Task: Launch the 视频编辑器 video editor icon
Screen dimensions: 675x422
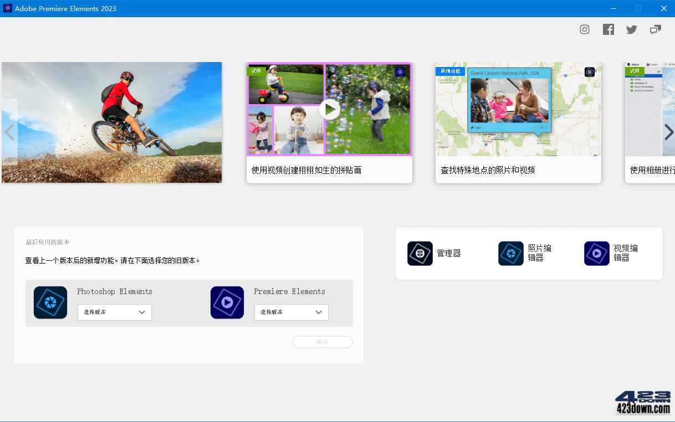Action: tap(597, 254)
